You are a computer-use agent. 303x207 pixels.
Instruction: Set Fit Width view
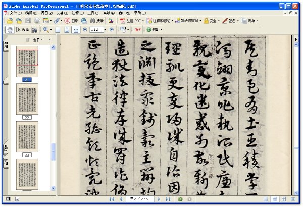click(76, 30)
